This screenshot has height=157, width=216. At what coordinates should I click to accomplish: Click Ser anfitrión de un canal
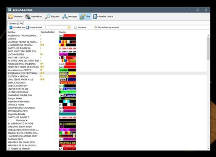[x=106, y=27]
